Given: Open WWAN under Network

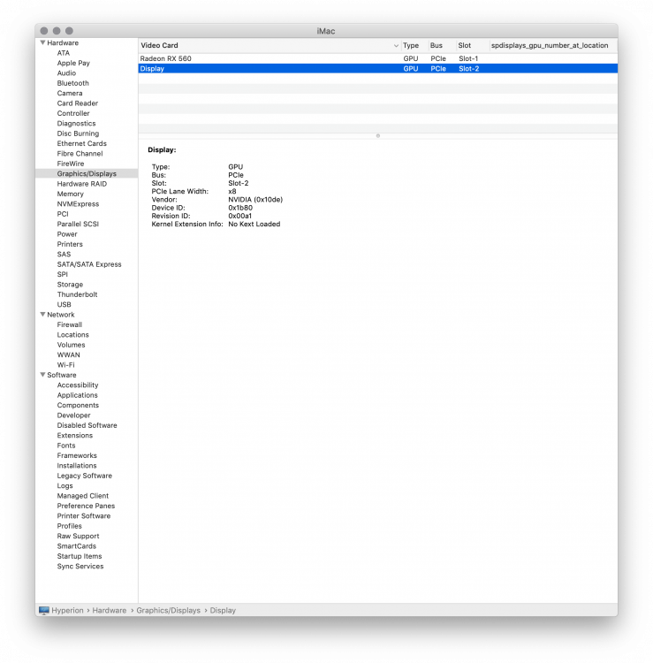Looking at the screenshot, I should tap(68, 355).
